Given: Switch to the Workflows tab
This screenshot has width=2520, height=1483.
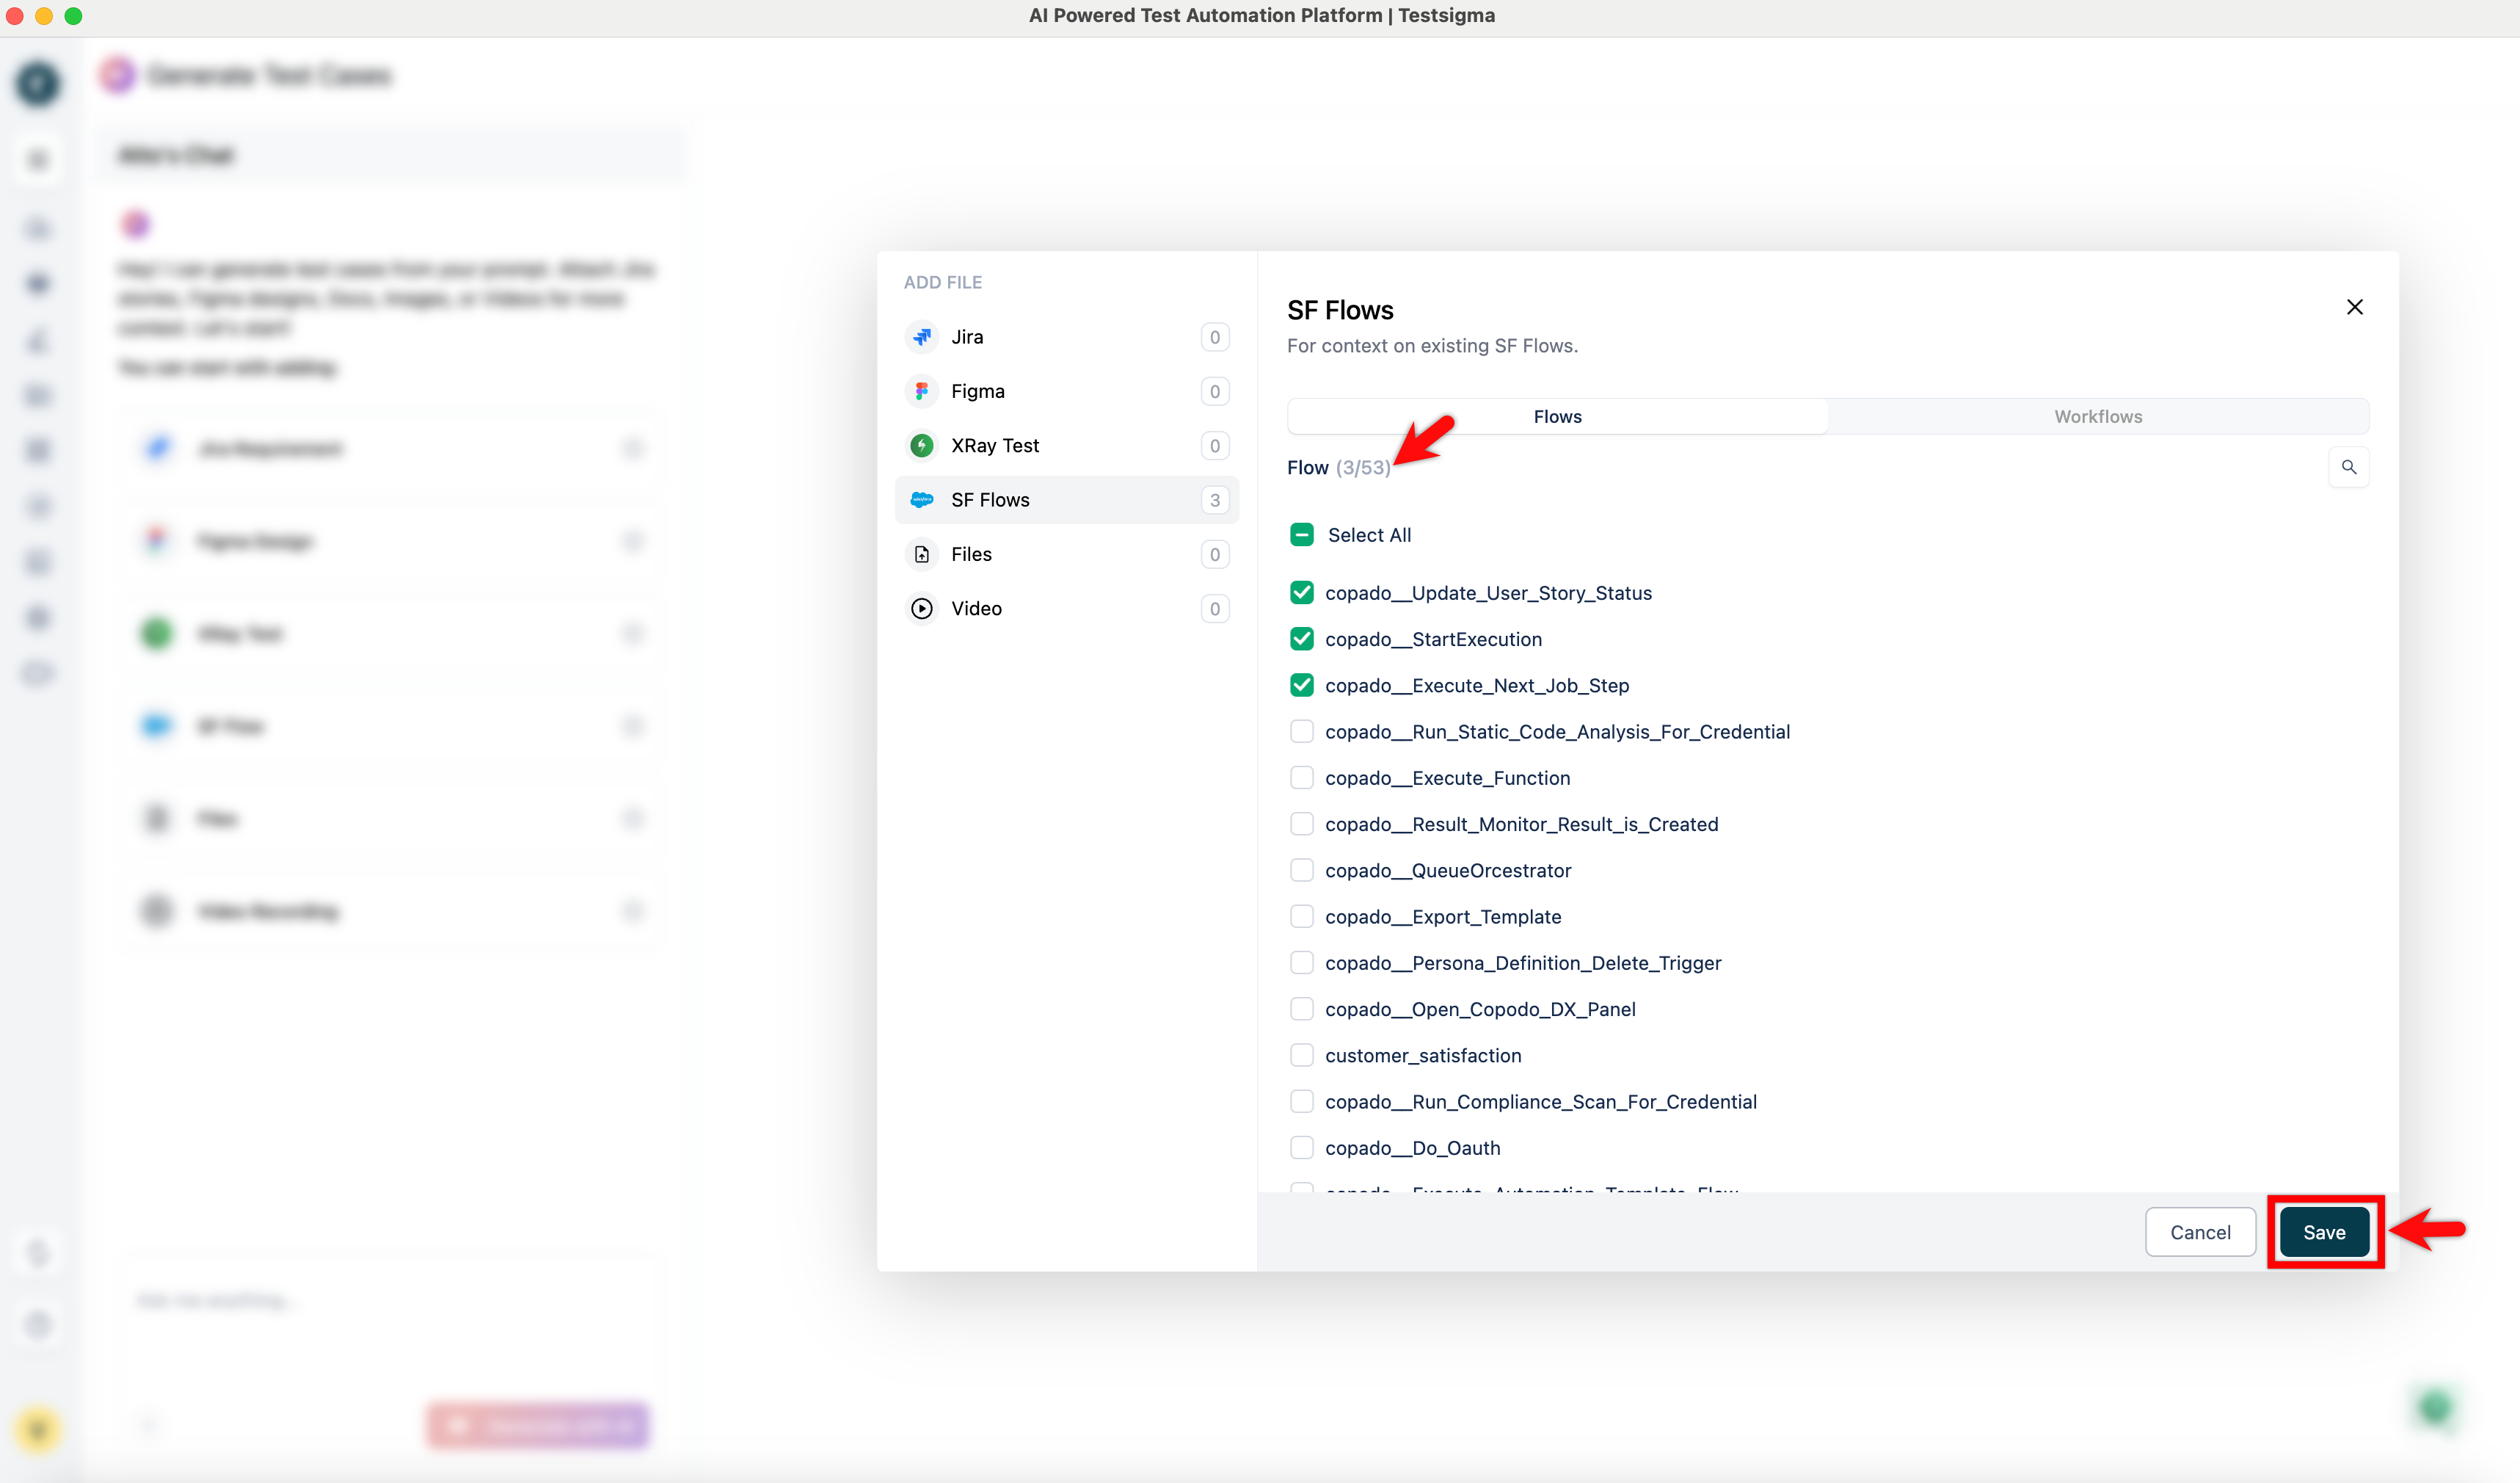Looking at the screenshot, I should (x=2097, y=416).
